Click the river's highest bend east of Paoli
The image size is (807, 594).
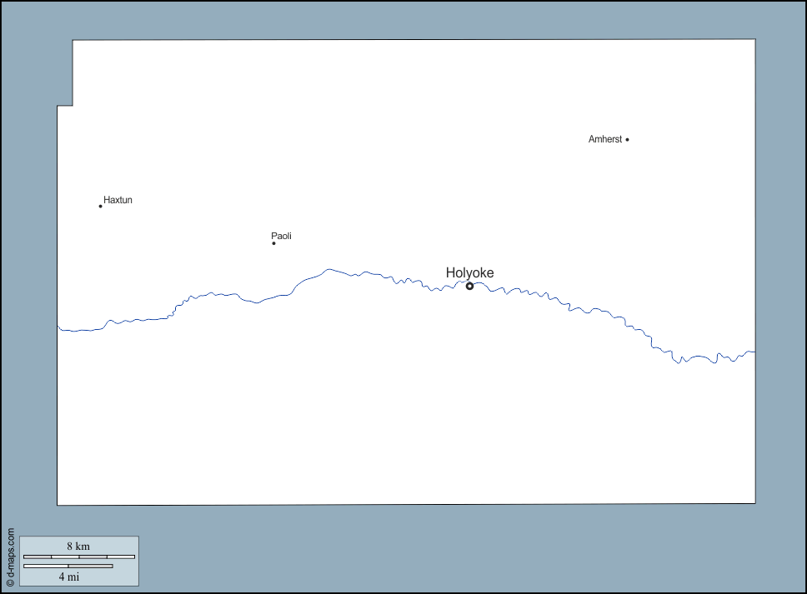click(x=330, y=269)
